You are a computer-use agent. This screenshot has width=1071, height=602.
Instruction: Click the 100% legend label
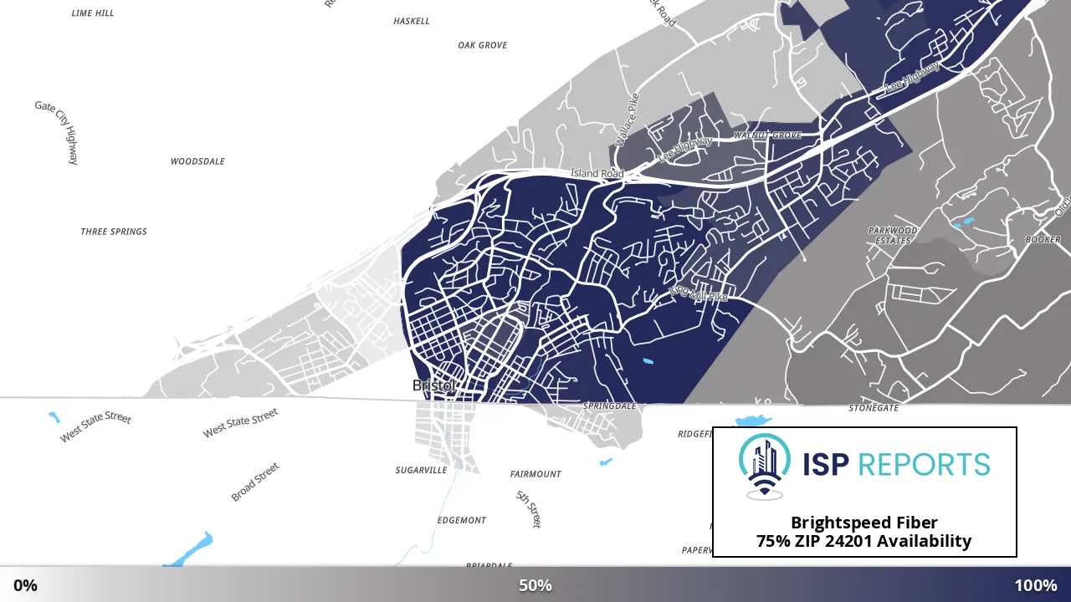[1036, 585]
